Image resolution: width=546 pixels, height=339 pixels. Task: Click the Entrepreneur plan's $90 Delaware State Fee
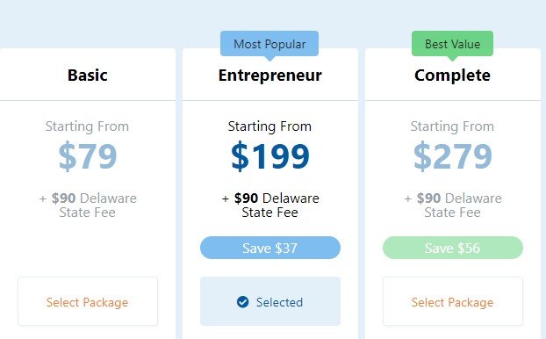point(270,206)
